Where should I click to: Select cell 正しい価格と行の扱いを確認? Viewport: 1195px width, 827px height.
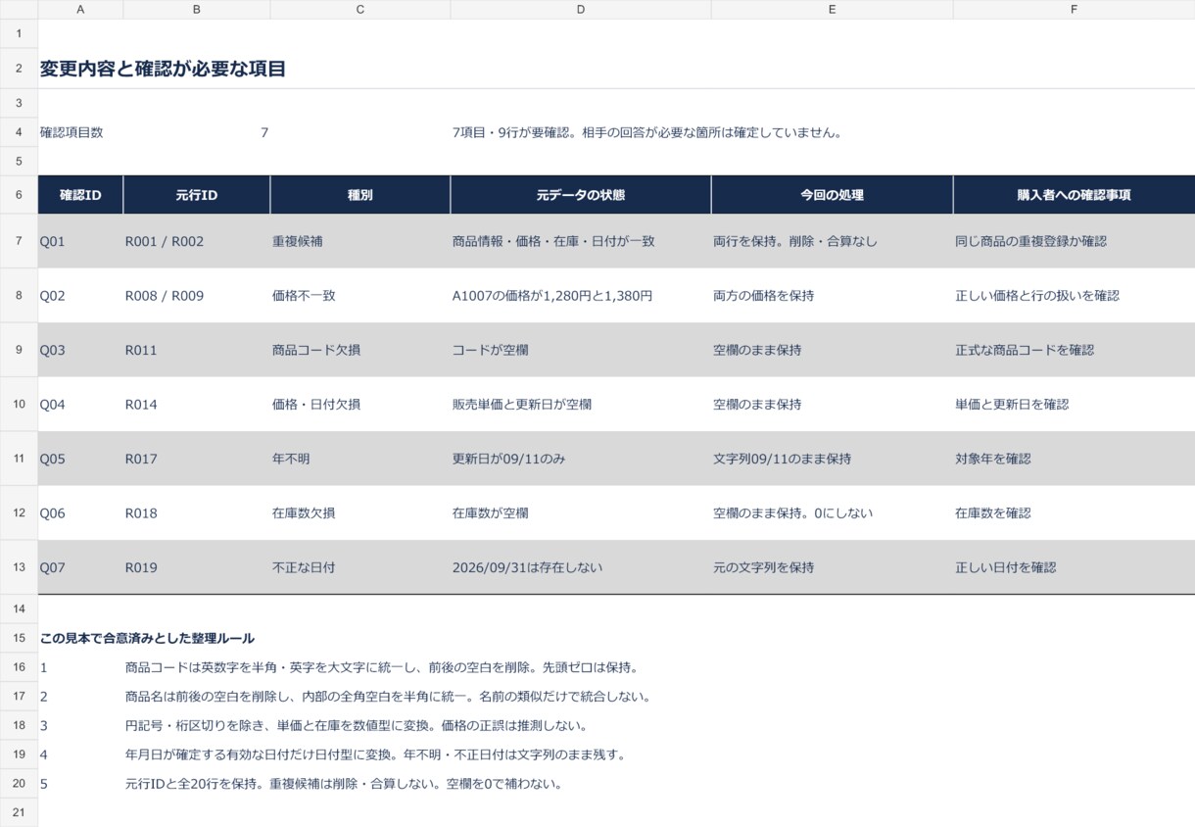coord(1074,296)
